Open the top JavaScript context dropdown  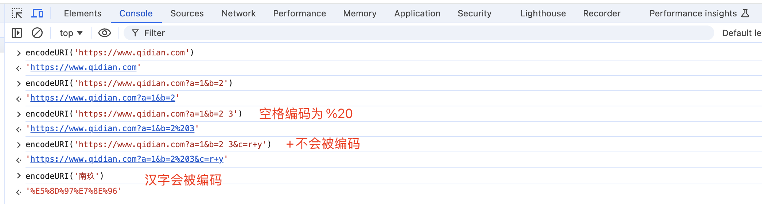[x=71, y=33]
